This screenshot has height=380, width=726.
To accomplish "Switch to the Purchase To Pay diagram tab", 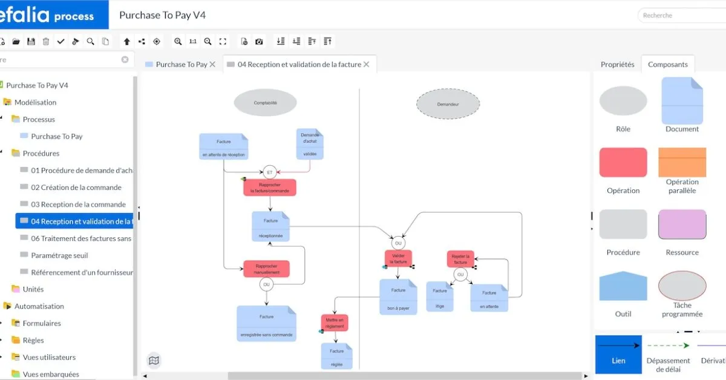I will click(x=181, y=65).
